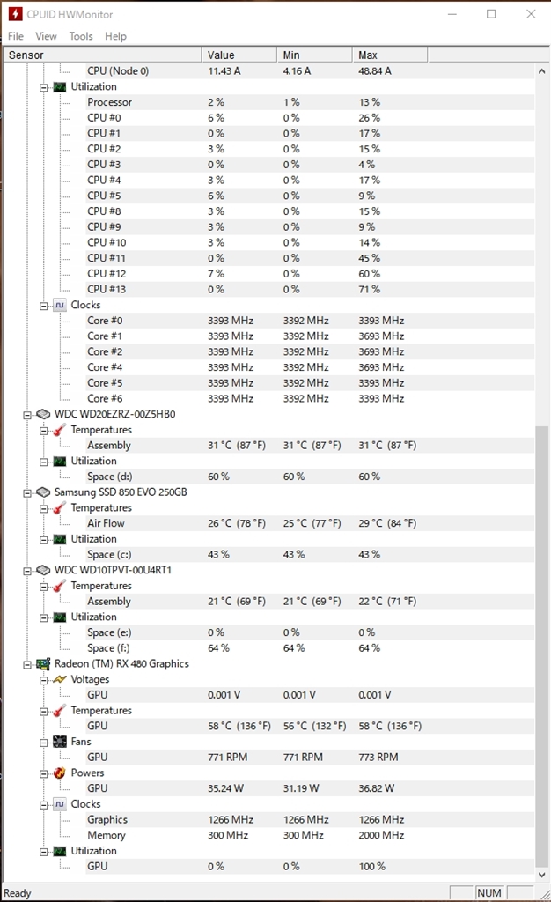This screenshot has width=551, height=902.
Task: Click the Max column header
Action: 390,55
